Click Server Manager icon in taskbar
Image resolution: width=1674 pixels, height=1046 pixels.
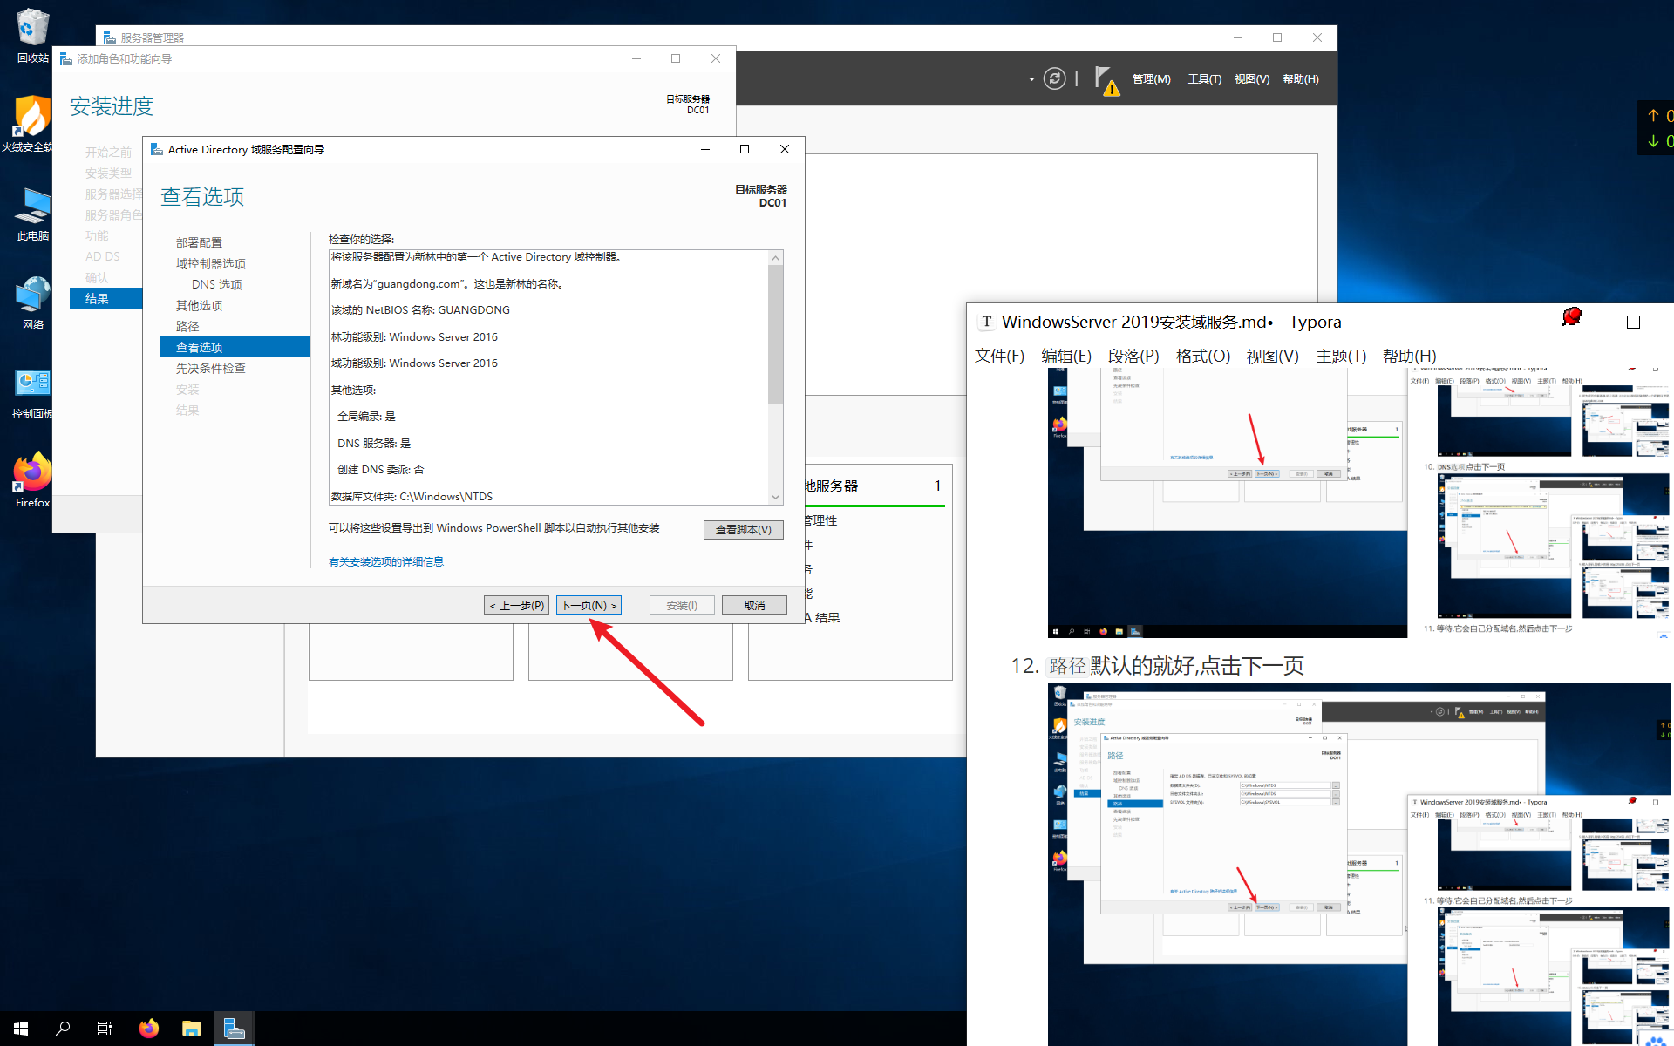(234, 1029)
